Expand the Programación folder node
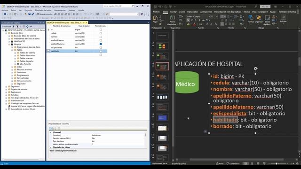 tap(12, 75)
